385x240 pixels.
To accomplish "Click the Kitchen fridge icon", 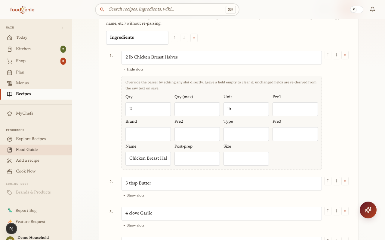I will (10, 49).
